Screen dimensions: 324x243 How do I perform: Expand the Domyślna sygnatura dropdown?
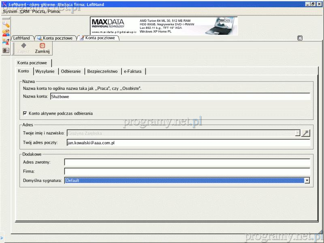(307, 181)
